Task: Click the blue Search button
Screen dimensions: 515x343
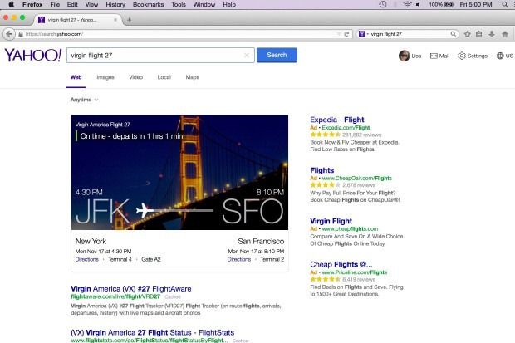Action: (x=277, y=55)
